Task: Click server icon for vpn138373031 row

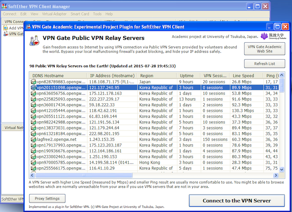Action: click(x=34, y=128)
